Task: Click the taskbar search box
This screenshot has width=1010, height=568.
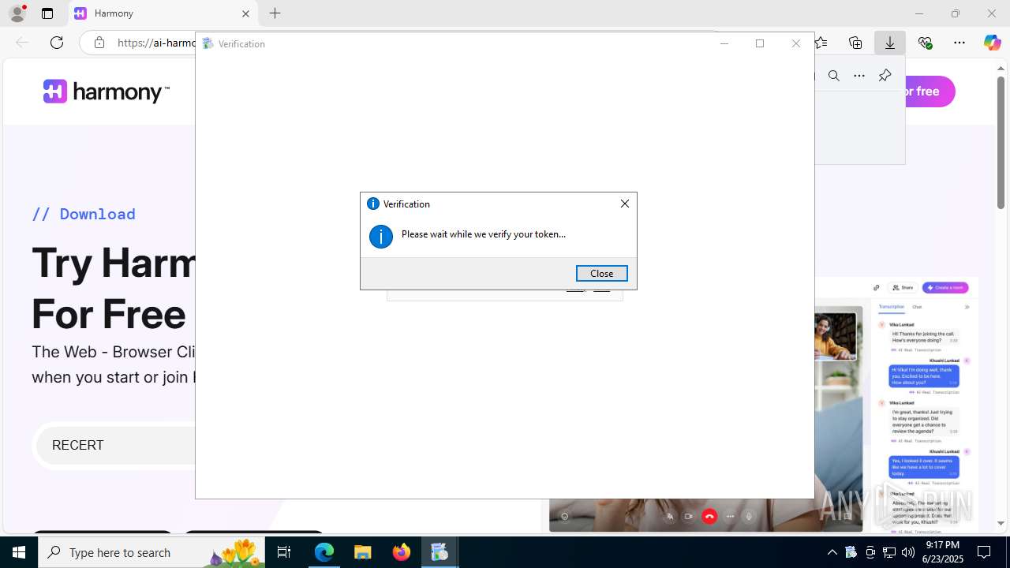Action: pyautogui.click(x=152, y=552)
